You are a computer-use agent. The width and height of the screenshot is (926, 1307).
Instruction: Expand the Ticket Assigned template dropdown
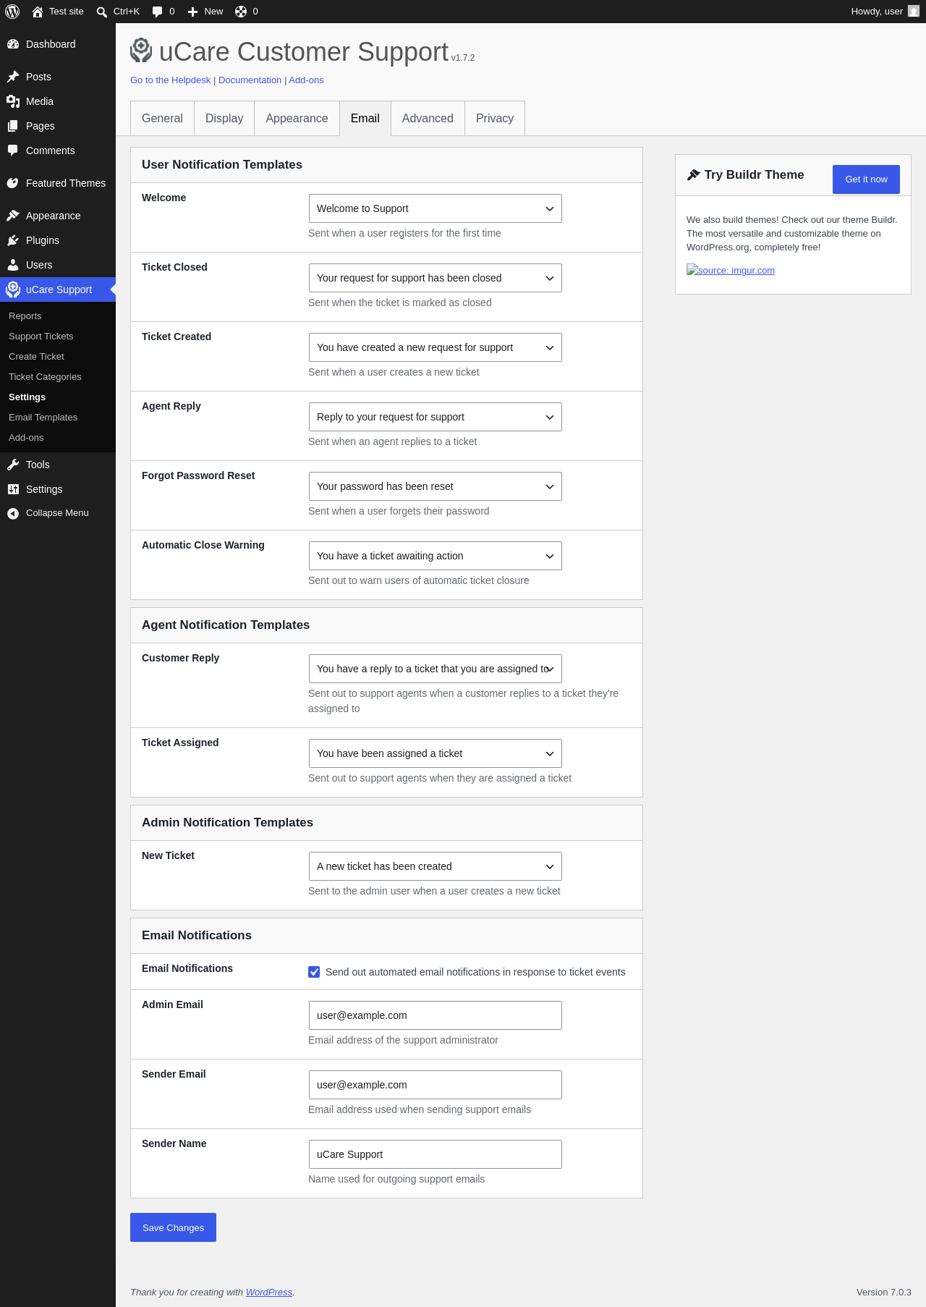click(435, 753)
